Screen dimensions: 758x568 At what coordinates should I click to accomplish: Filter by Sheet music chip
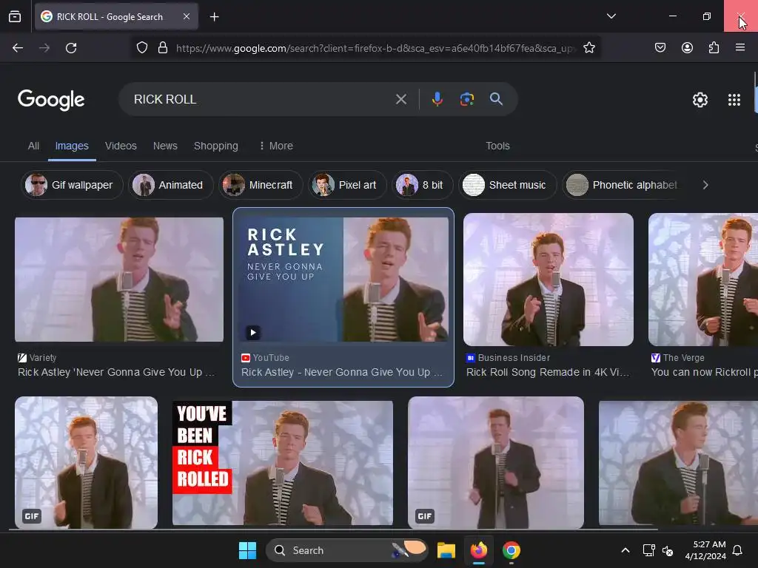[x=507, y=185]
